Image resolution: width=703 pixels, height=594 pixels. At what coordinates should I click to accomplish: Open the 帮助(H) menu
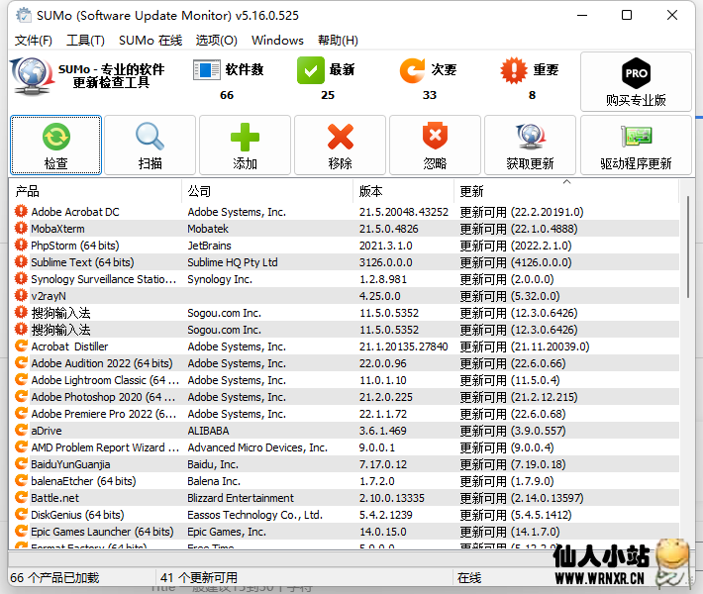pos(338,41)
